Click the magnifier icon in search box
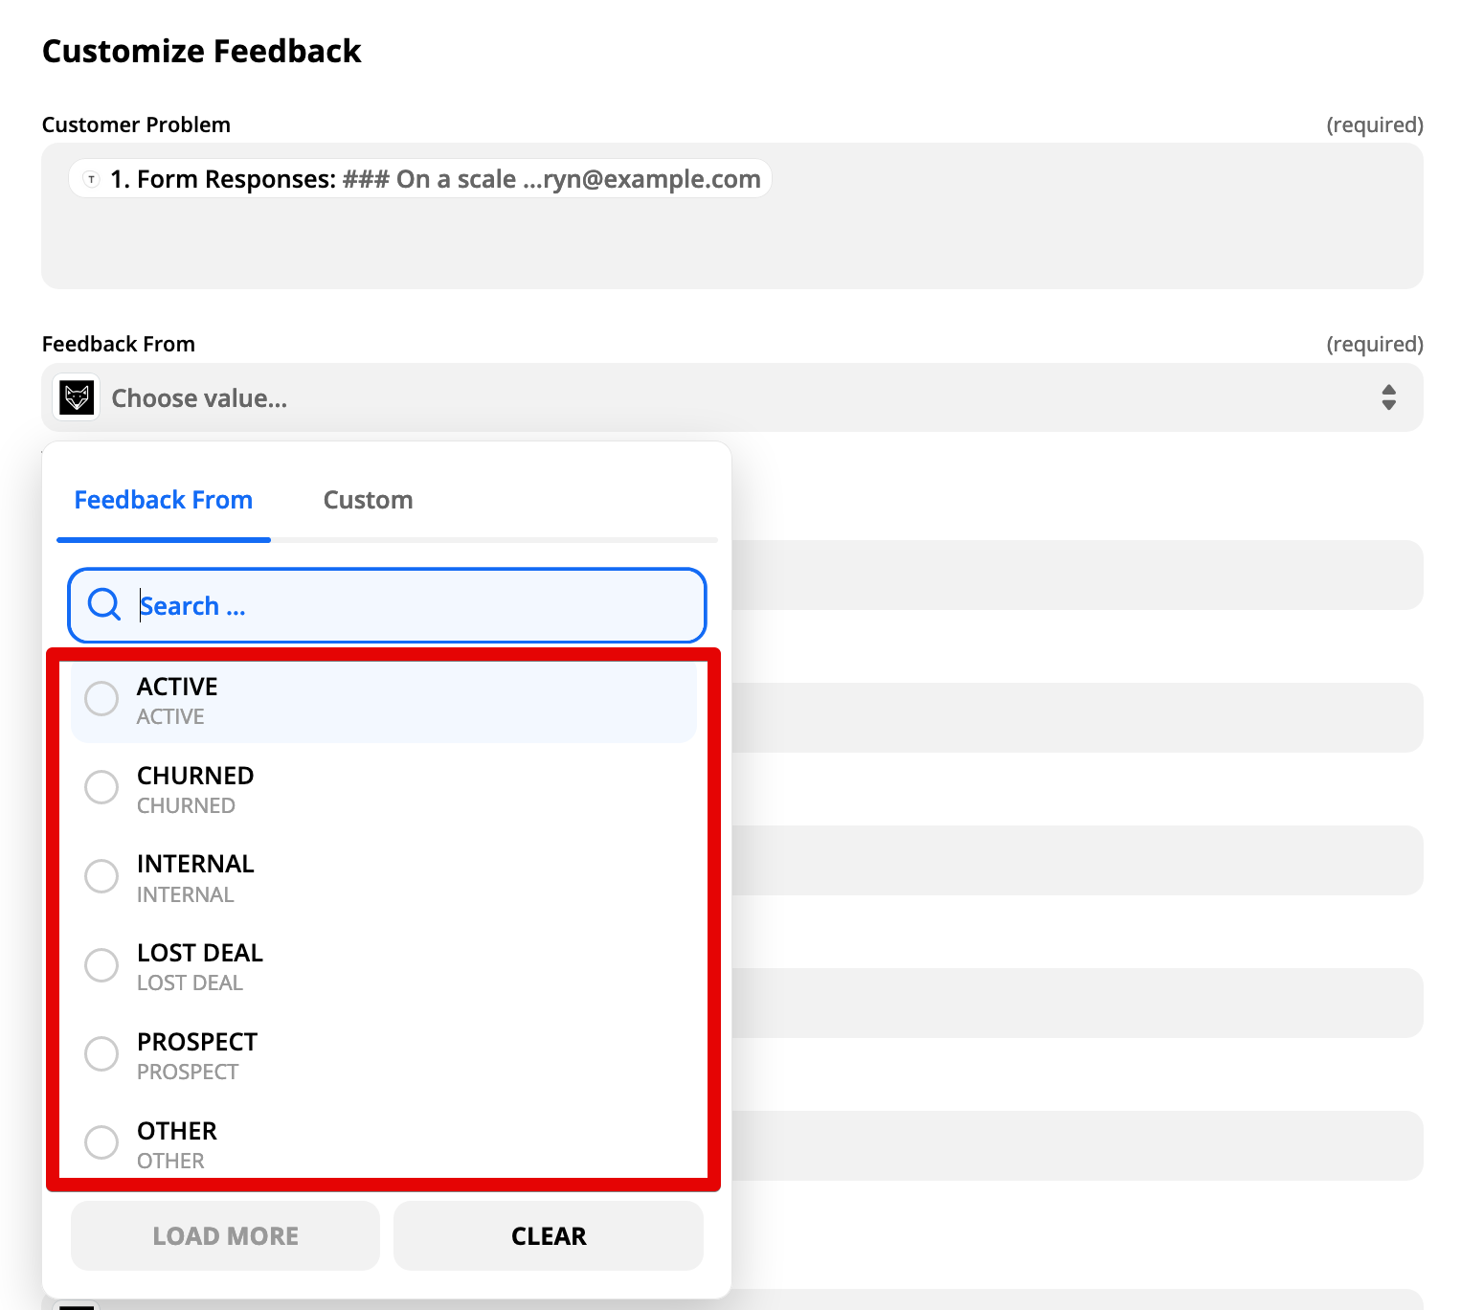 click(103, 604)
